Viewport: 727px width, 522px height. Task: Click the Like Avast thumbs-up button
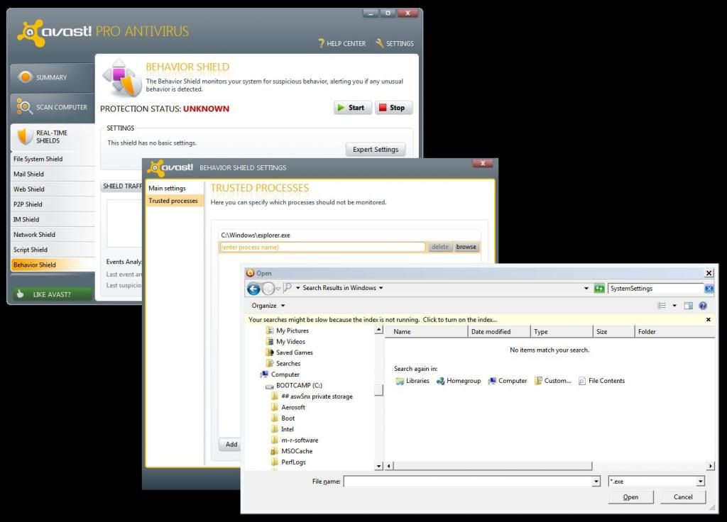pyautogui.click(x=52, y=294)
